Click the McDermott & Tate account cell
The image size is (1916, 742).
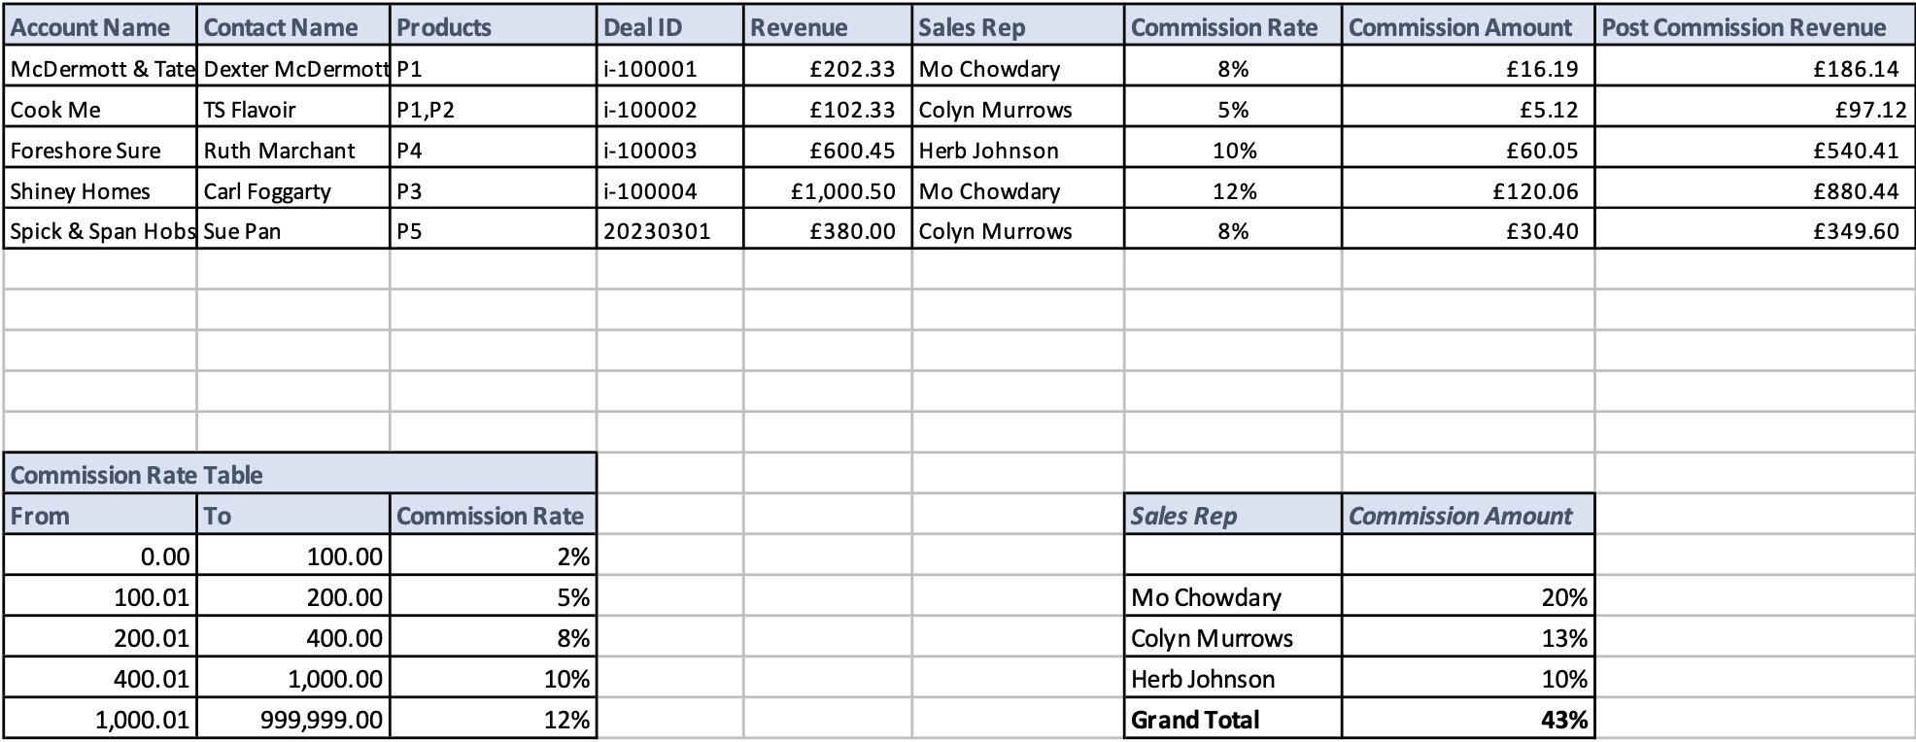(100, 69)
